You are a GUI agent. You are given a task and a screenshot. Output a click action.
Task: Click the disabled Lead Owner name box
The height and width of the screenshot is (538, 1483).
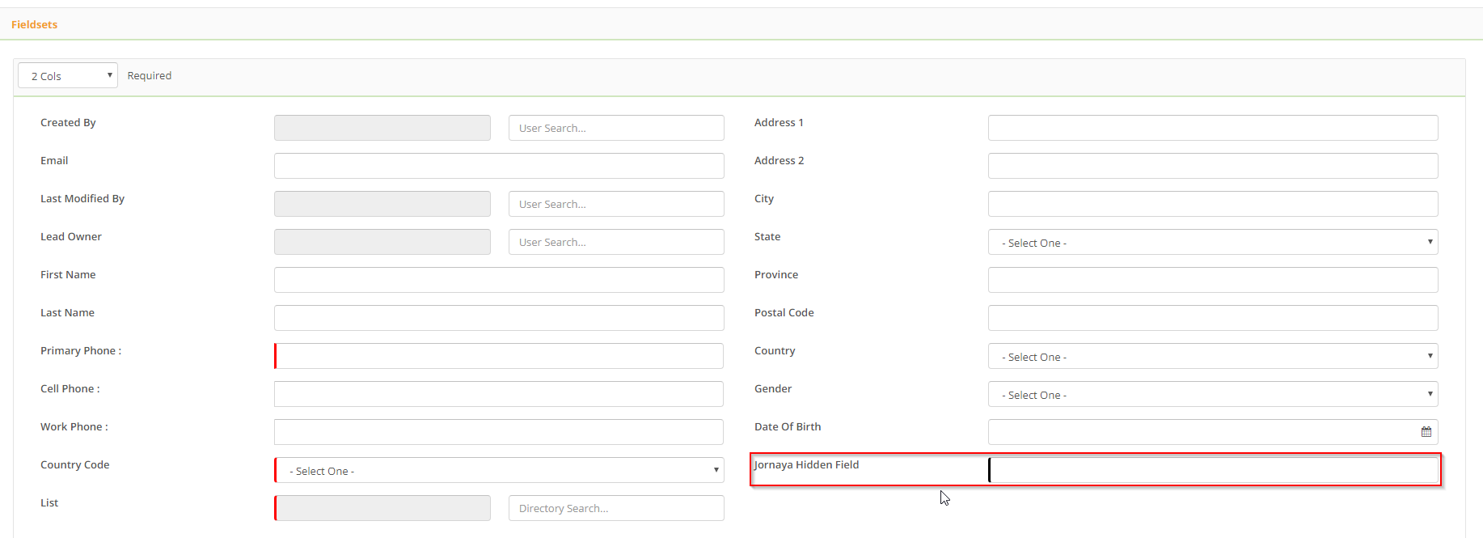coord(382,242)
